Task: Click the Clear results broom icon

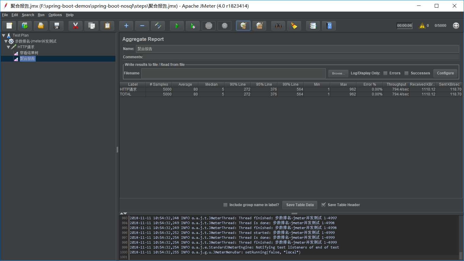Action: (243, 26)
